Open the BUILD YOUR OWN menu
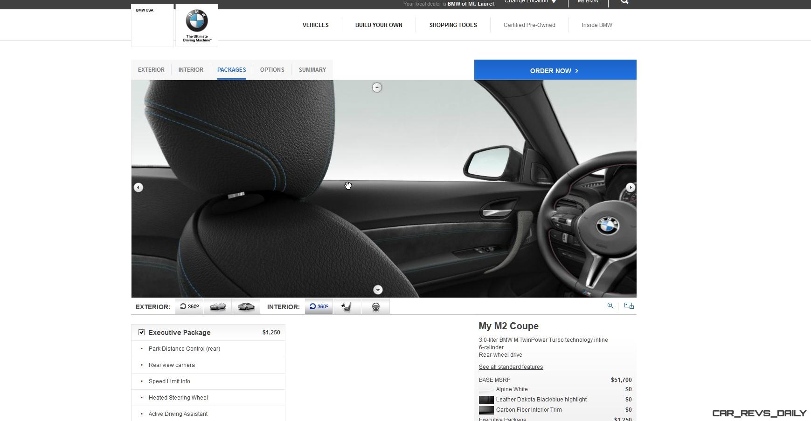Viewport: 811px width, 421px height. pyautogui.click(x=379, y=25)
